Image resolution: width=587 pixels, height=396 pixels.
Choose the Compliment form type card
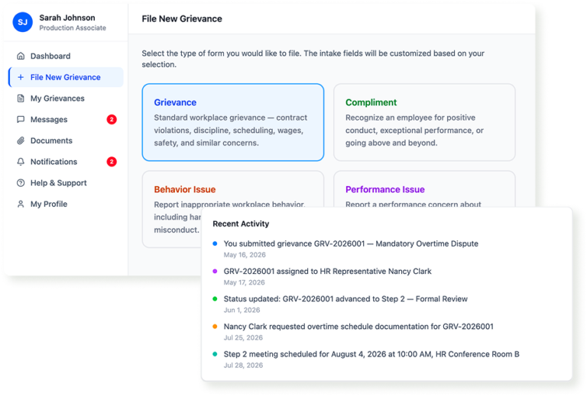pyautogui.click(x=424, y=122)
